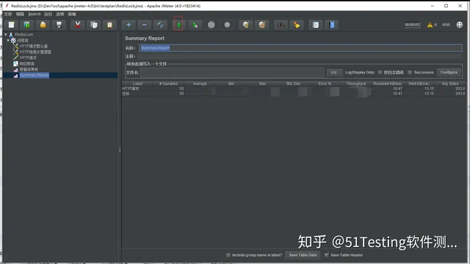
Task: Click the Sent KB/sec column header
Action: 418,84
